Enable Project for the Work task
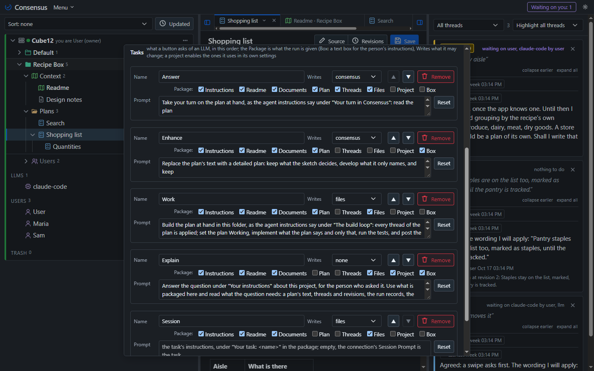This screenshot has width=594, height=371. pyautogui.click(x=393, y=212)
